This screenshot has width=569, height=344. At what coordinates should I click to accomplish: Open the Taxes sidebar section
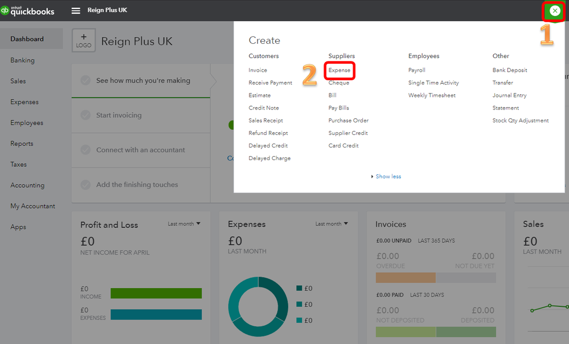pyautogui.click(x=18, y=165)
